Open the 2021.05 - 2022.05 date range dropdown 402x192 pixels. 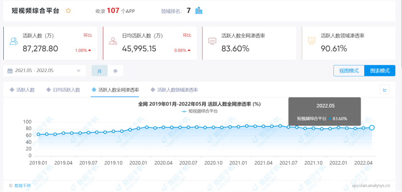point(45,71)
